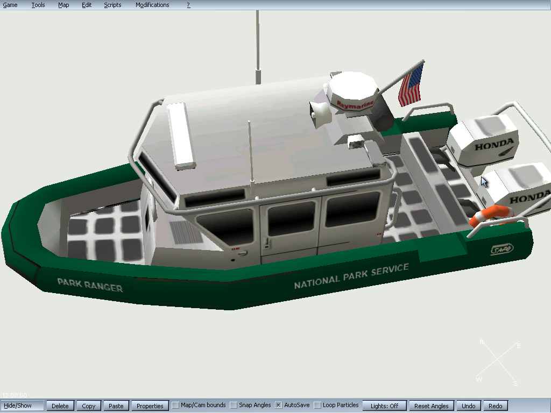Open the Map menu
551x413 pixels.
tap(63, 5)
